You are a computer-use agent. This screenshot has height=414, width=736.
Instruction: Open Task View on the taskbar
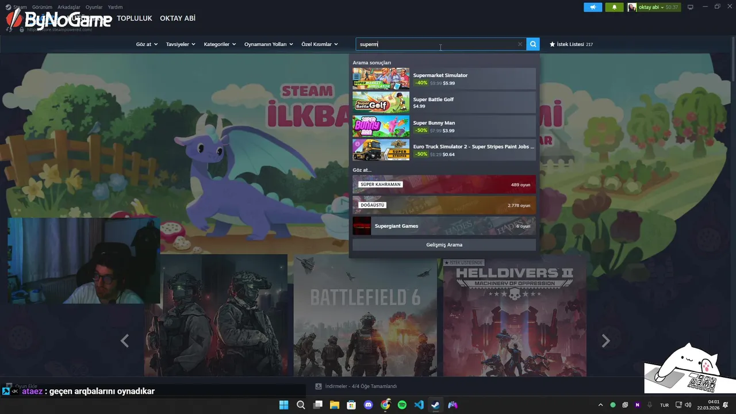(x=317, y=405)
